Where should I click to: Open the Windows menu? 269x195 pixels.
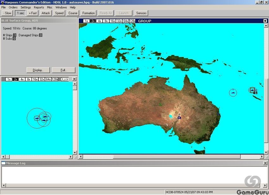pyautogui.click(x=61, y=7)
